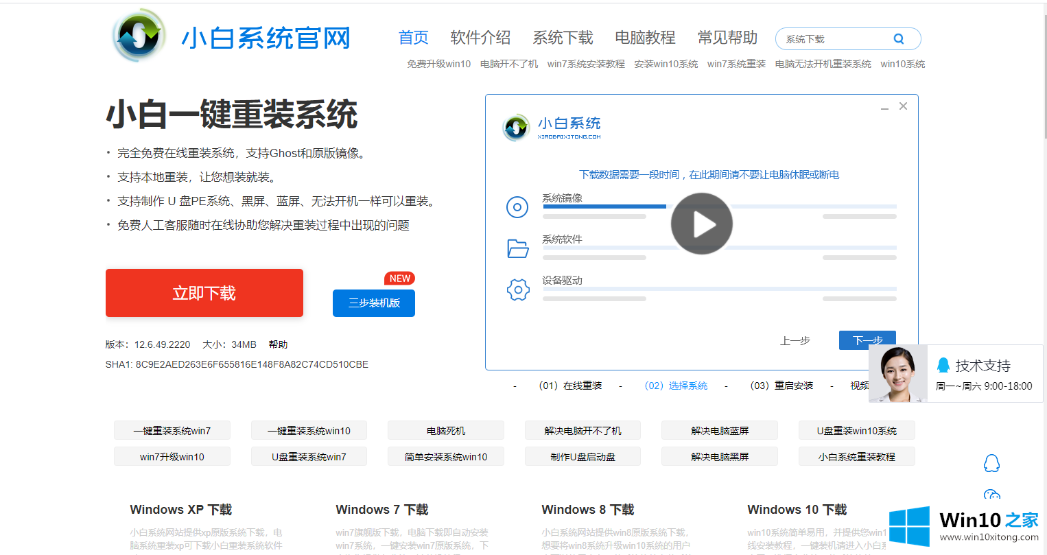
Task: Open the 电脑教程 menu item
Action: [x=645, y=38]
